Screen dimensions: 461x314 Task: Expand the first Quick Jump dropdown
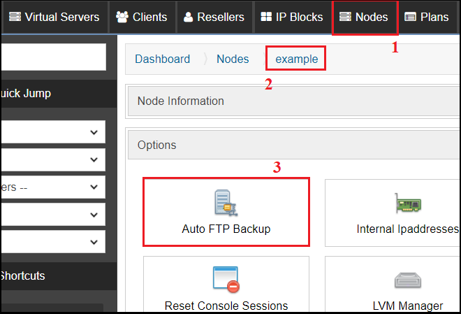(53, 132)
